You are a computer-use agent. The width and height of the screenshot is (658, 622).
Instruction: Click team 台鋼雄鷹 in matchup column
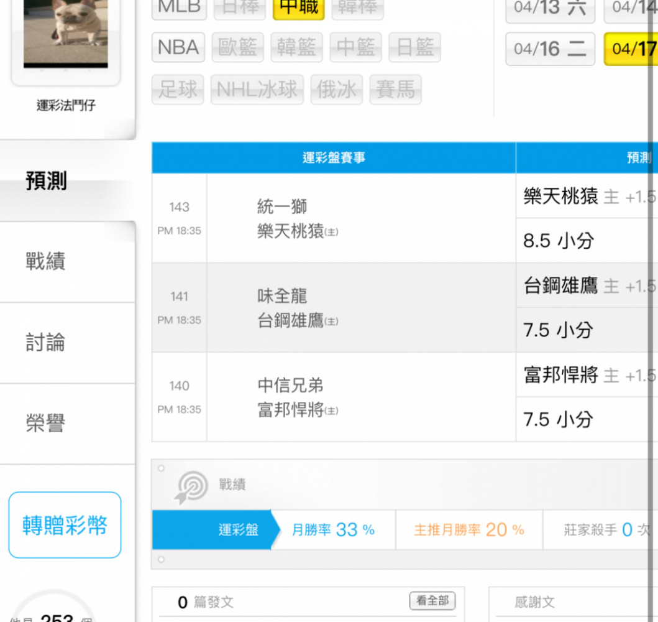tap(298, 320)
